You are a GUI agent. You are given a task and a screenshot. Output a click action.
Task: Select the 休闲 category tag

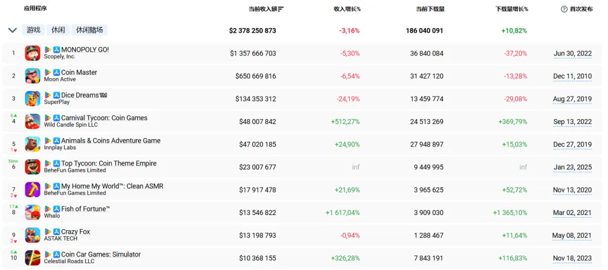(x=58, y=30)
